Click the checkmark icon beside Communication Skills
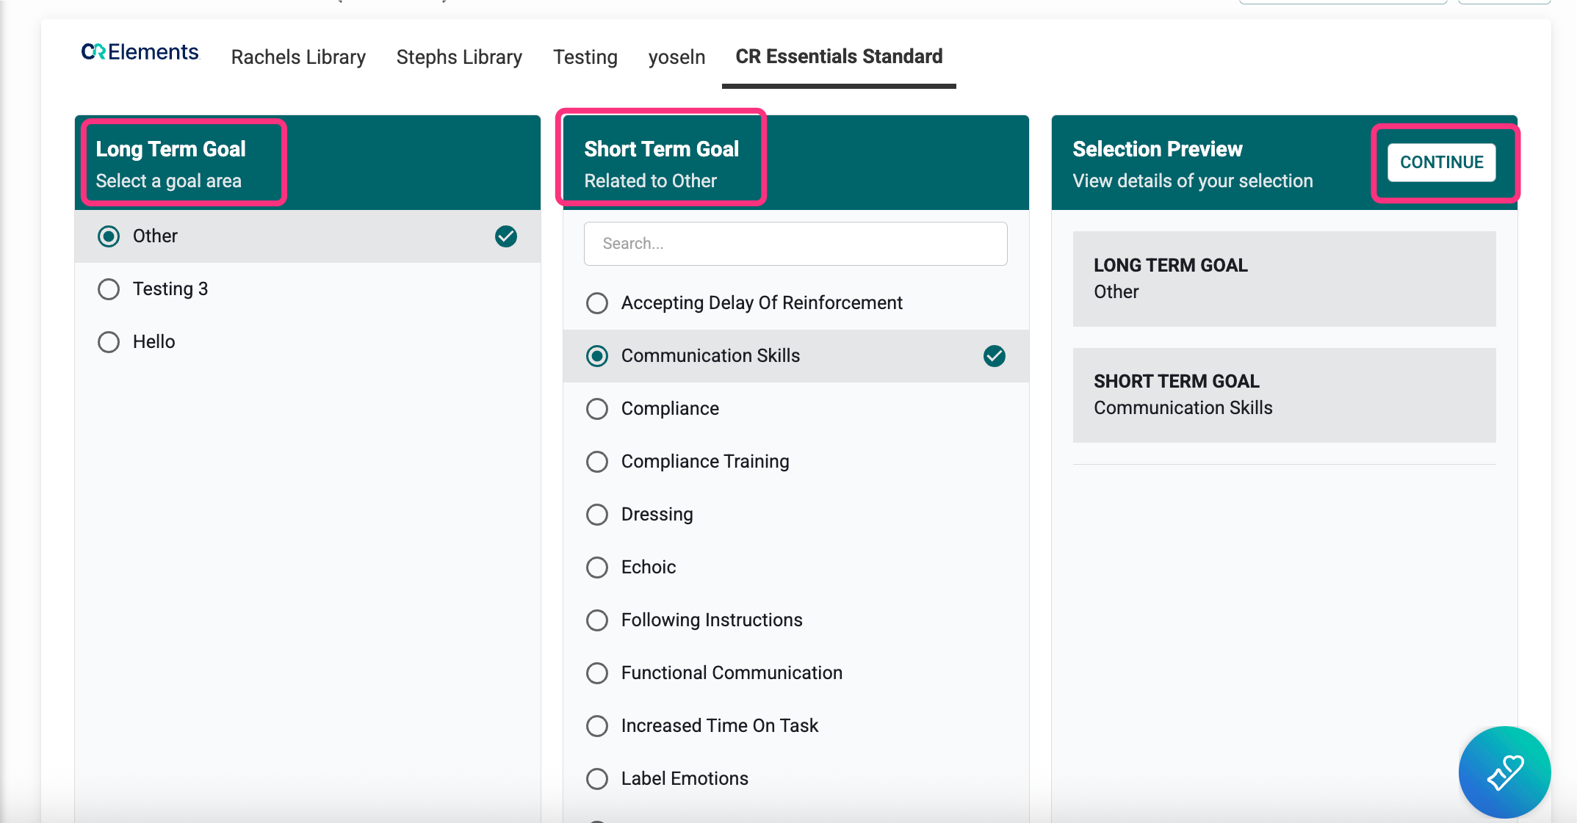 (994, 356)
